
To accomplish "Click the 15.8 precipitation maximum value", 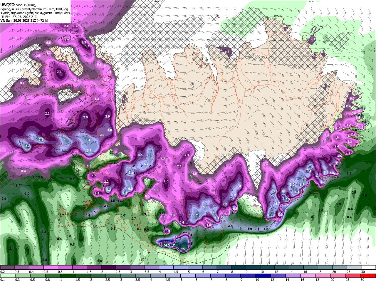I will point(184,249).
